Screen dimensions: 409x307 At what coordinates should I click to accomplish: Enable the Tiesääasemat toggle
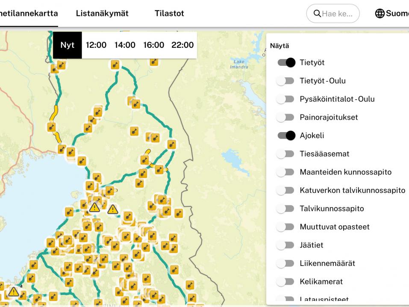click(x=286, y=154)
